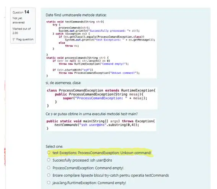Click the Flag question link
The height and width of the screenshot is (189, 217).
[x=25, y=39]
